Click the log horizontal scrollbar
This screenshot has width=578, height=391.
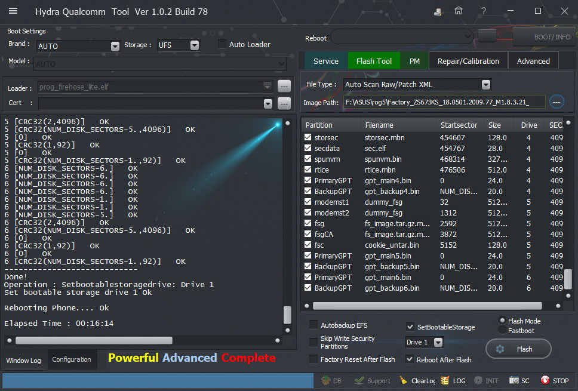[94, 340]
